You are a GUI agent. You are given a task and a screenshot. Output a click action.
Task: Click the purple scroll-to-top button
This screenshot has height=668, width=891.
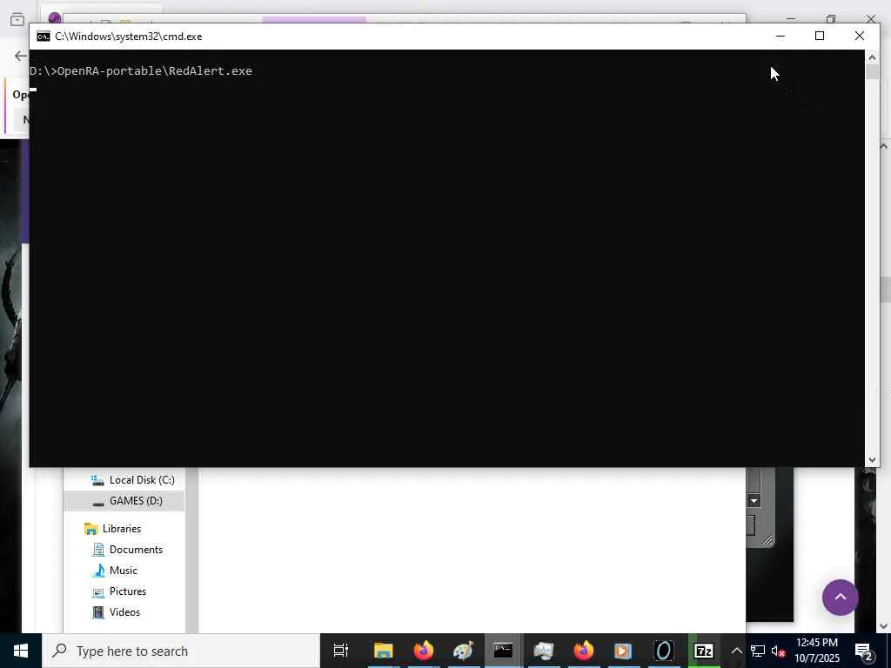(840, 597)
